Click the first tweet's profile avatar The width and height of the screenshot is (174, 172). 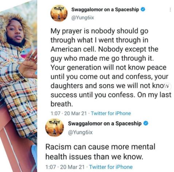[59, 13]
